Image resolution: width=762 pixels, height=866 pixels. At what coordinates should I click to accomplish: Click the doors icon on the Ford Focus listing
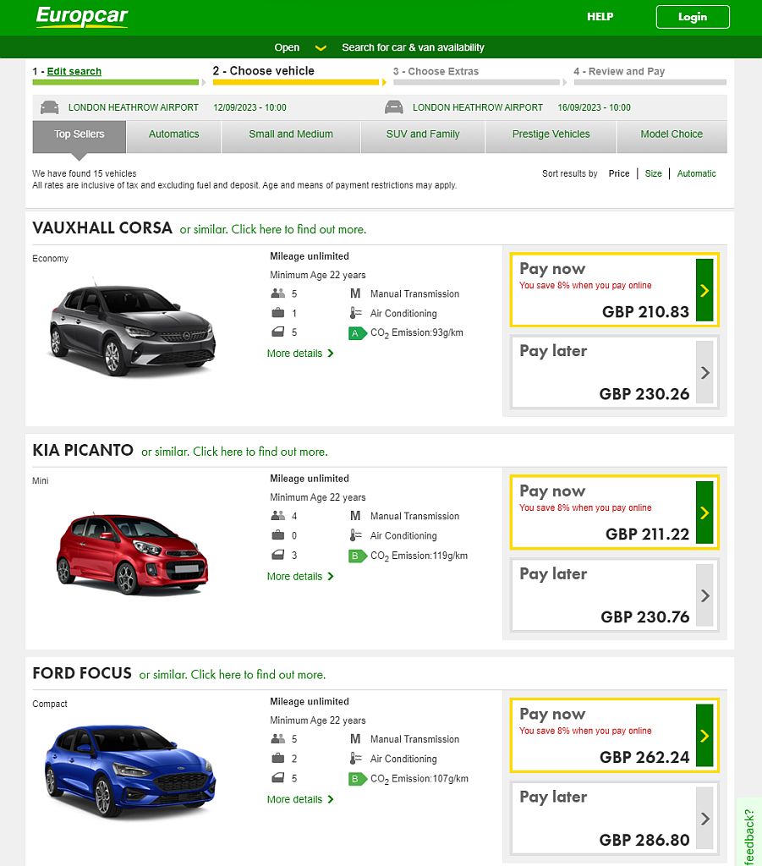click(279, 778)
